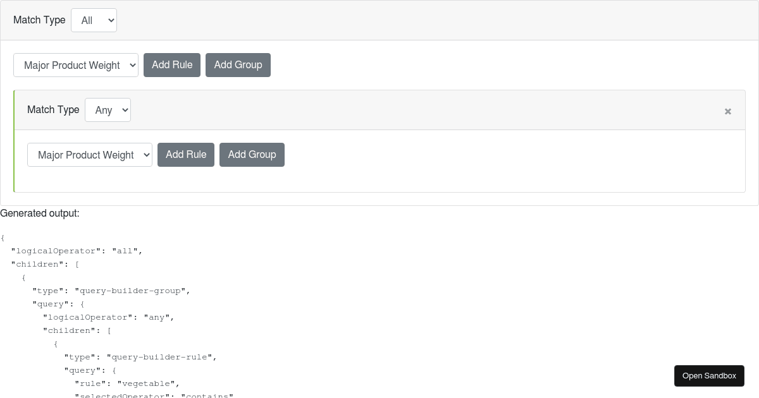This screenshot has height=398, width=759.
Task: Click the nested group's "Match Type" label
Action: pyautogui.click(x=53, y=110)
